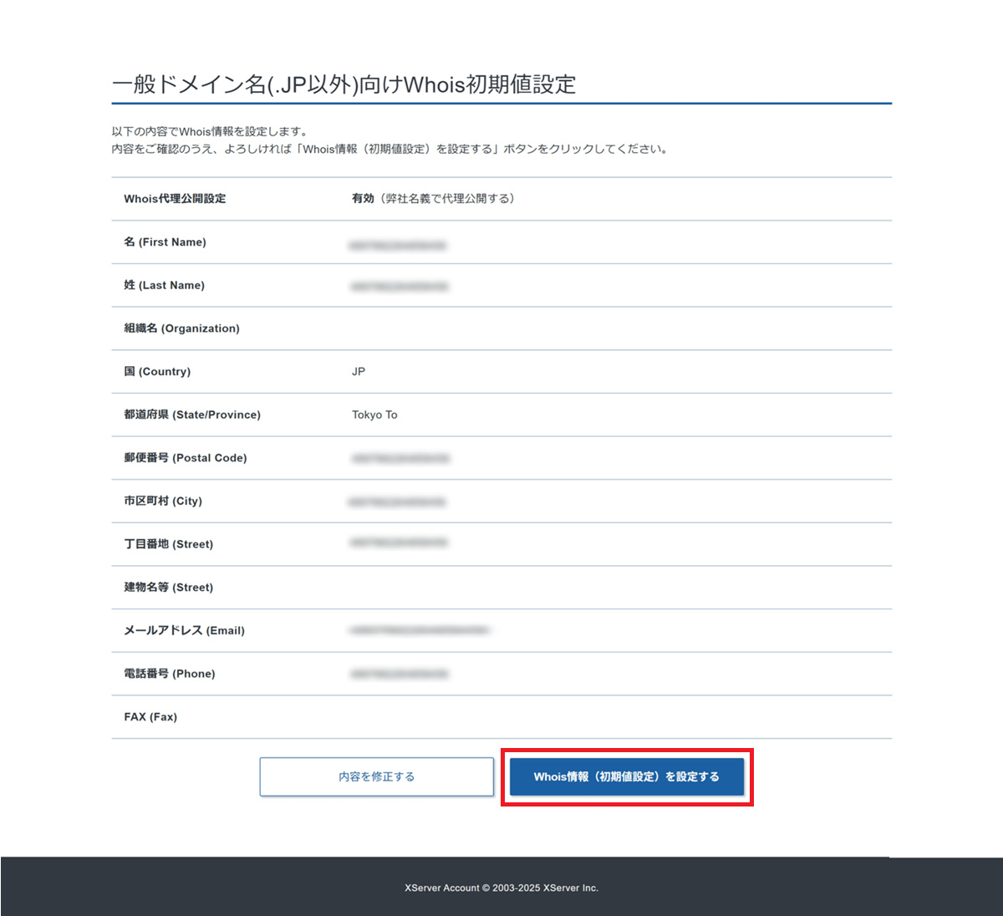
Task: Select the Whois代理公開設定 row label
Action: pos(175,199)
